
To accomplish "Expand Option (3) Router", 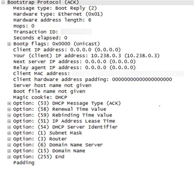I will coord(9,139).
